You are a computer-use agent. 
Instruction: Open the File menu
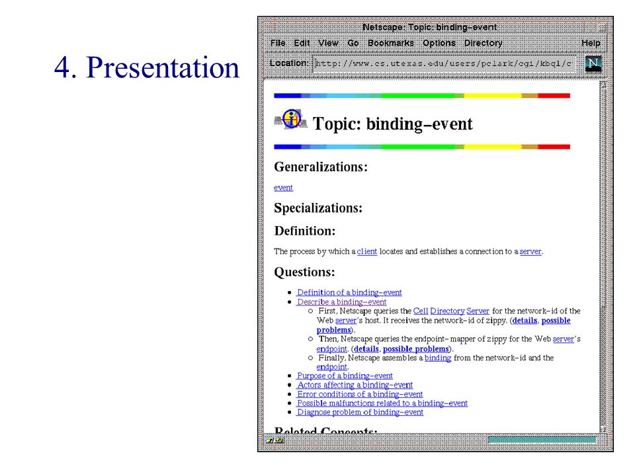pyautogui.click(x=278, y=43)
